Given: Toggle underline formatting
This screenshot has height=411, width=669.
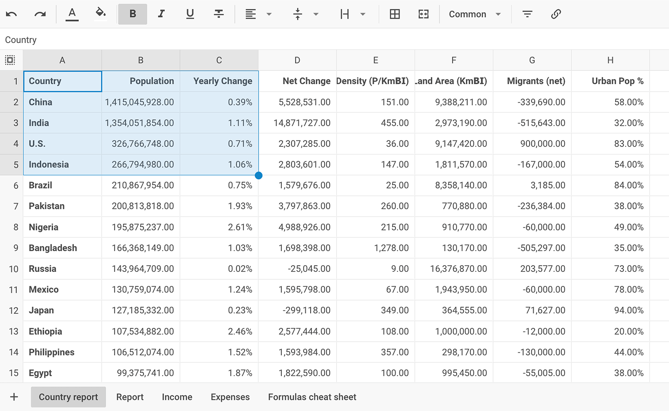Looking at the screenshot, I should click(190, 14).
